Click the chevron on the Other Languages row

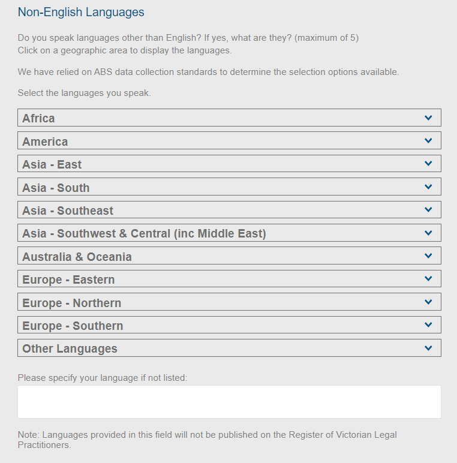(428, 348)
